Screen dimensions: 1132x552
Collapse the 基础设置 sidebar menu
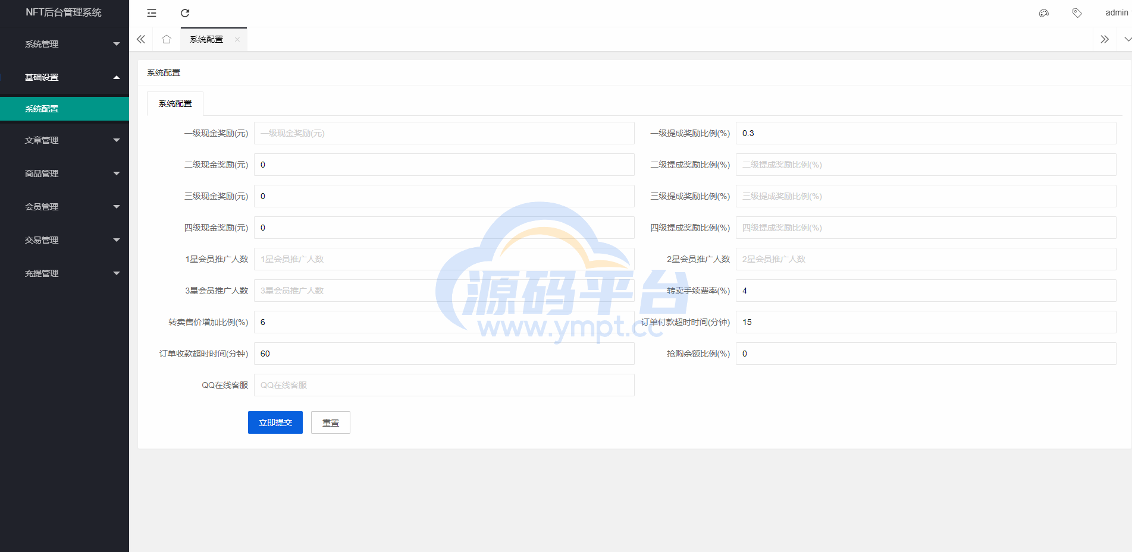(64, 77)
